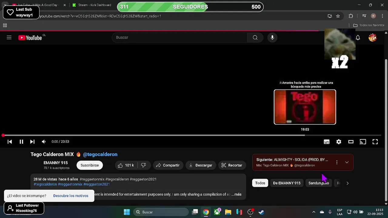The width and height of the screenshot is (388, 218).
Task: Select the De EMANNY 915 chip
Action: coord(287,183)
